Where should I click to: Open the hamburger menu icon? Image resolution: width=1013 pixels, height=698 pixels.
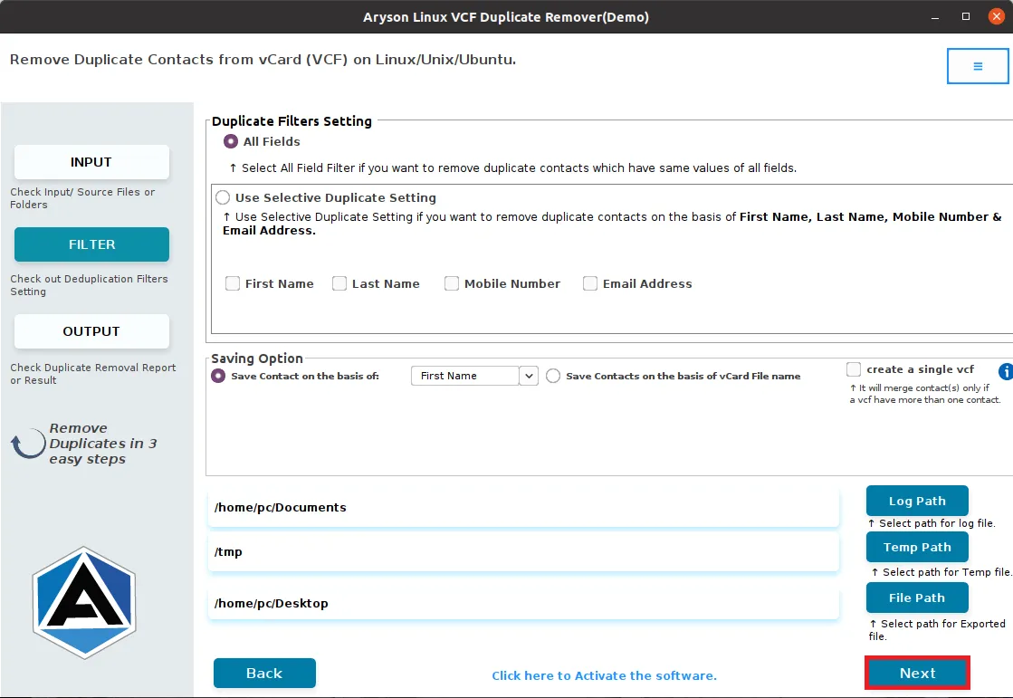tap(978, 66)
